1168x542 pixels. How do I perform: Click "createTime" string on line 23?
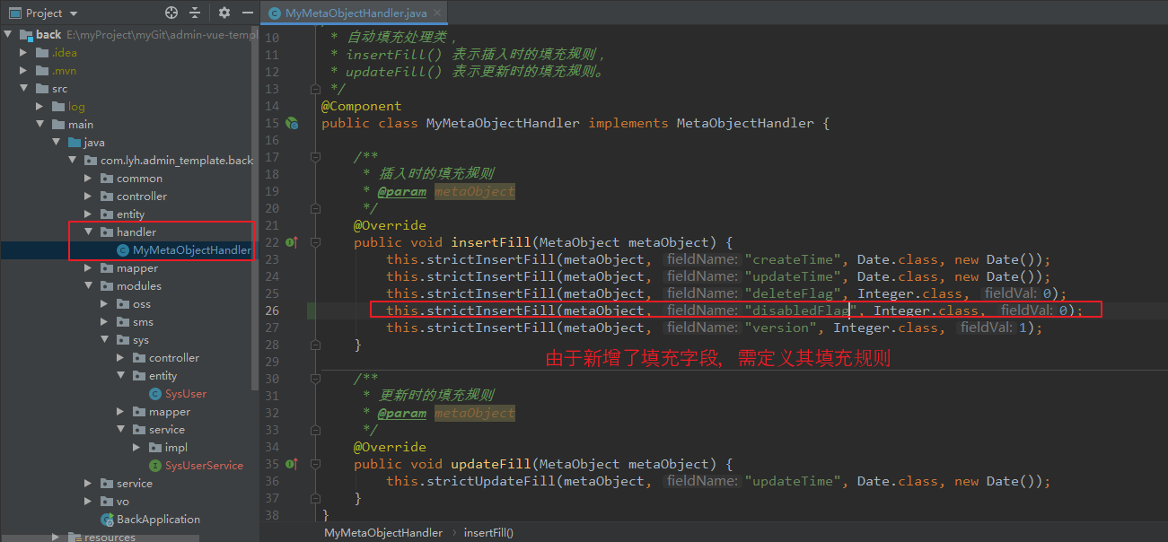click(x=794, y=259)
